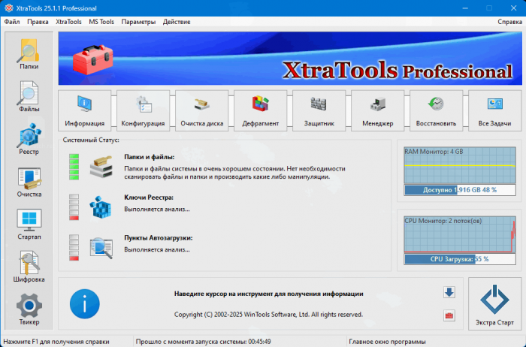
Task: Open the Менеджер tool
Action: [x=378, y=110]
